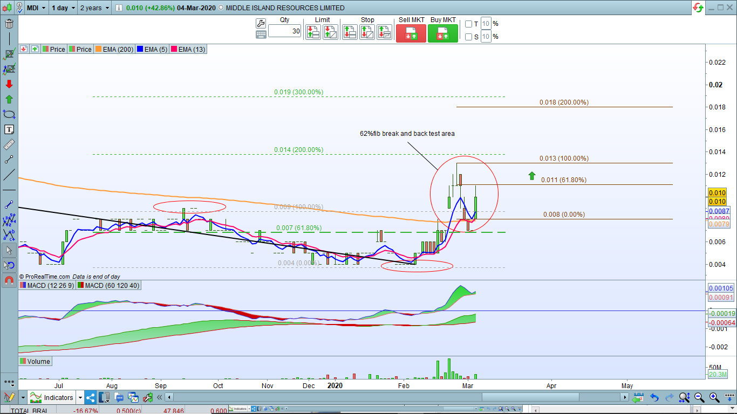Toggle the S percentage checkbox
The height and width of the screenshot is (414, 737).
click(x=468, y=37)
